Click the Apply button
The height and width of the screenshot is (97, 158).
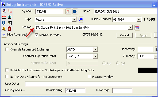point(143,35)
